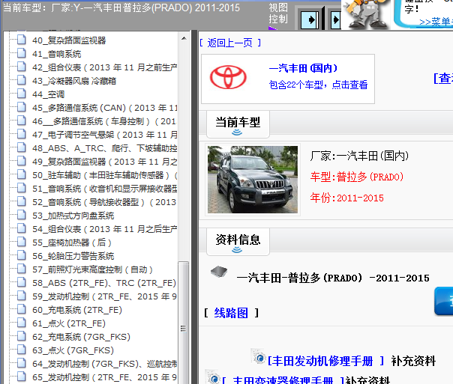Click the Toyota logo icon

(228, 78)
